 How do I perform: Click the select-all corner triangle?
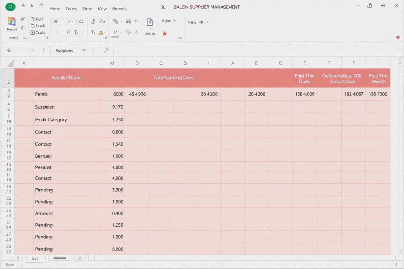coord(10,63)
